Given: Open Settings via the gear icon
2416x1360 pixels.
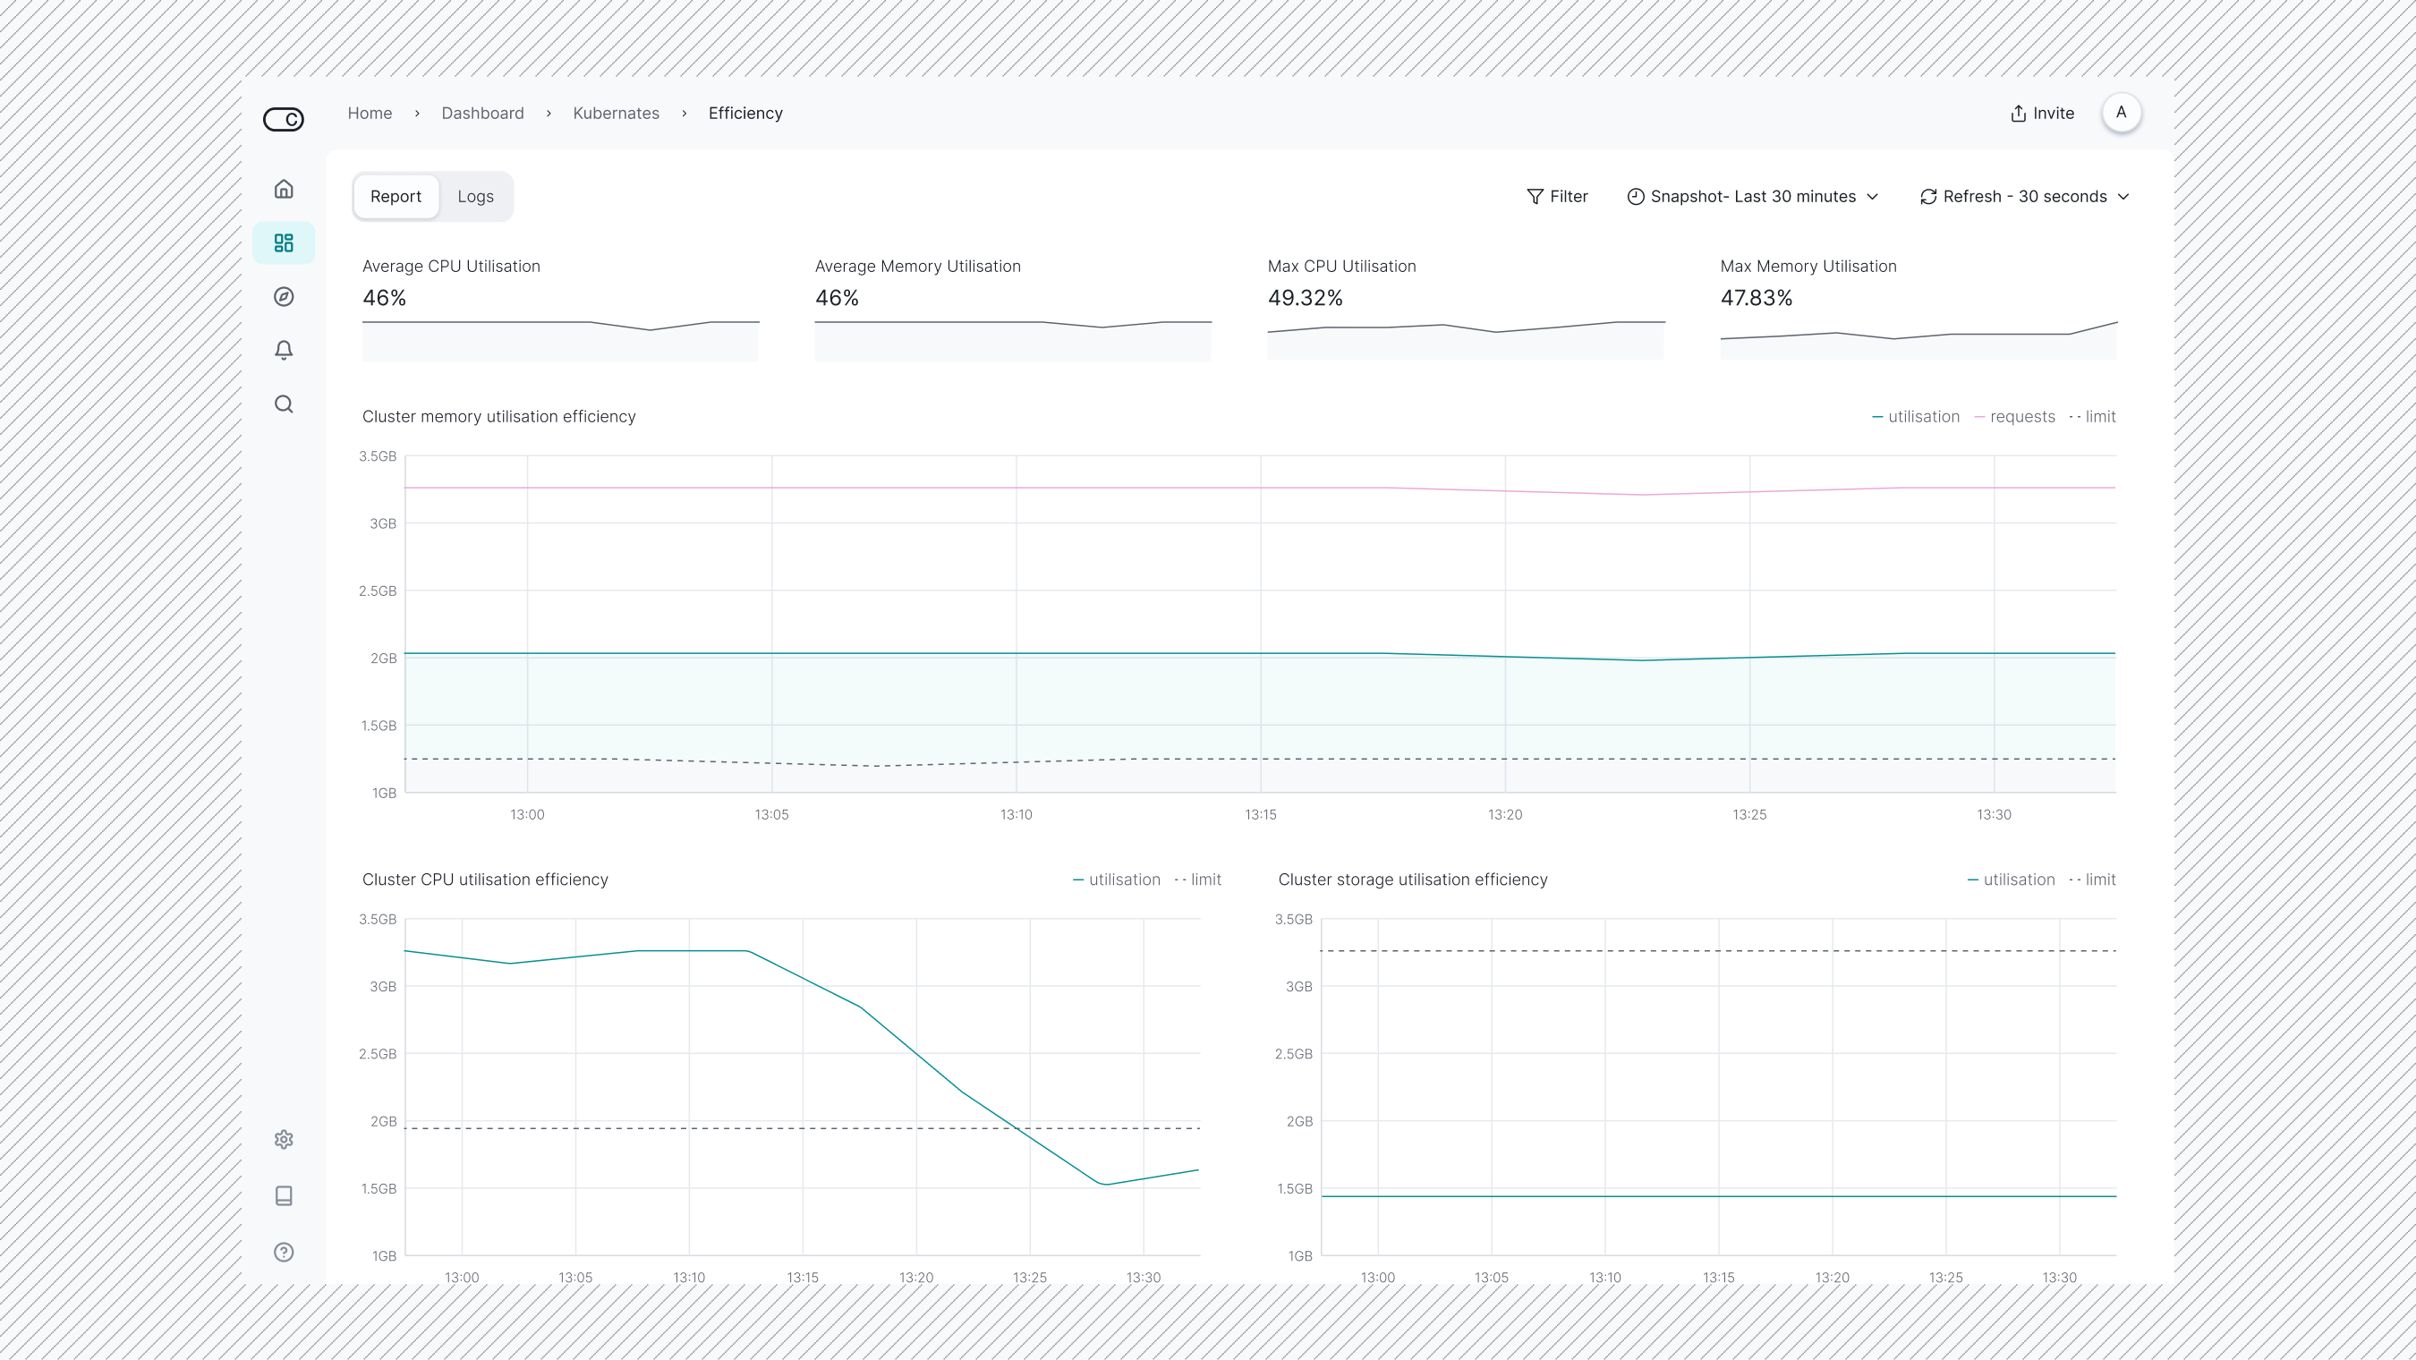Looking at the screenshot, I should pyautogui.click(x=284, y=1140).
